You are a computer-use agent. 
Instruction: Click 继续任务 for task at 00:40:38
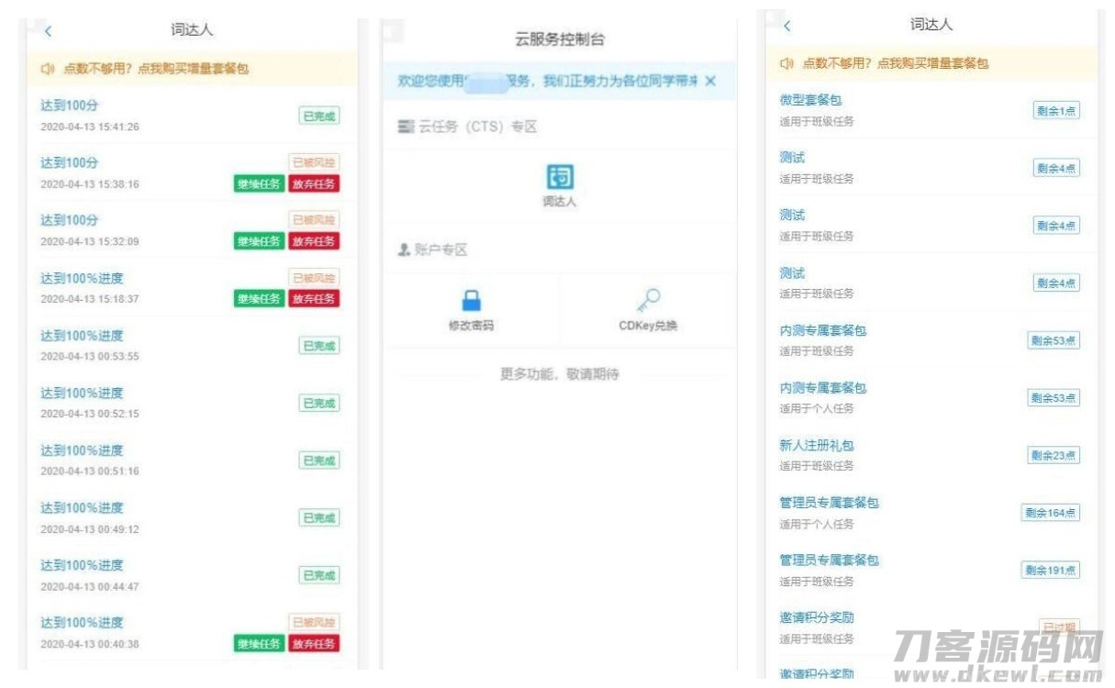(259, 643)
